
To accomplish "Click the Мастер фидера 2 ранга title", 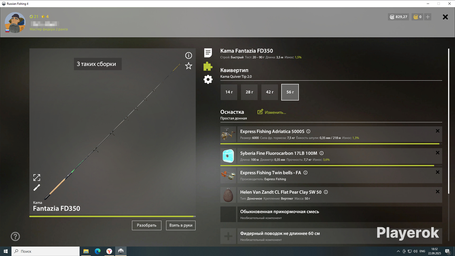I will pyautogui.click(x=49, y=29).
